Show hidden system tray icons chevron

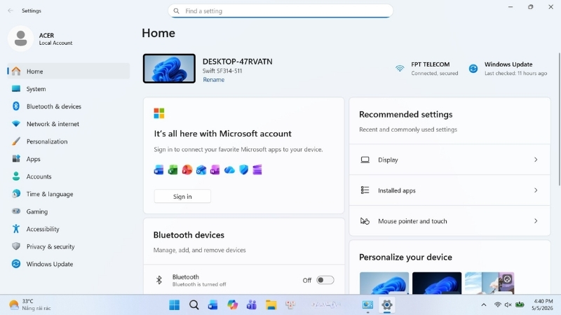click(484, 304)
